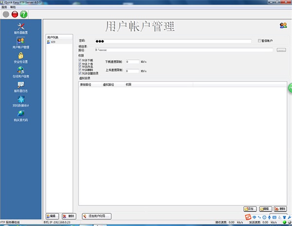The height and width of the screenshot is (226, 292).
Task: Click the gray start server button
Action: 5,14
